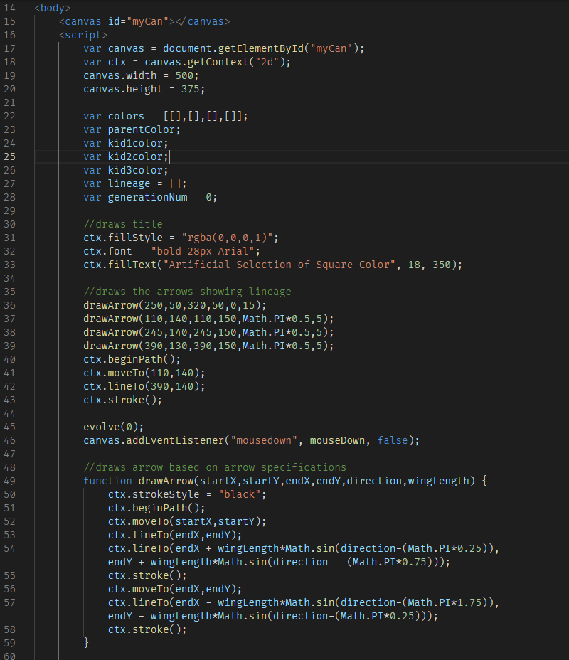Click the <body> tag on line 14
The height and width of the screenshot is (660, 569).
(52, 8)
